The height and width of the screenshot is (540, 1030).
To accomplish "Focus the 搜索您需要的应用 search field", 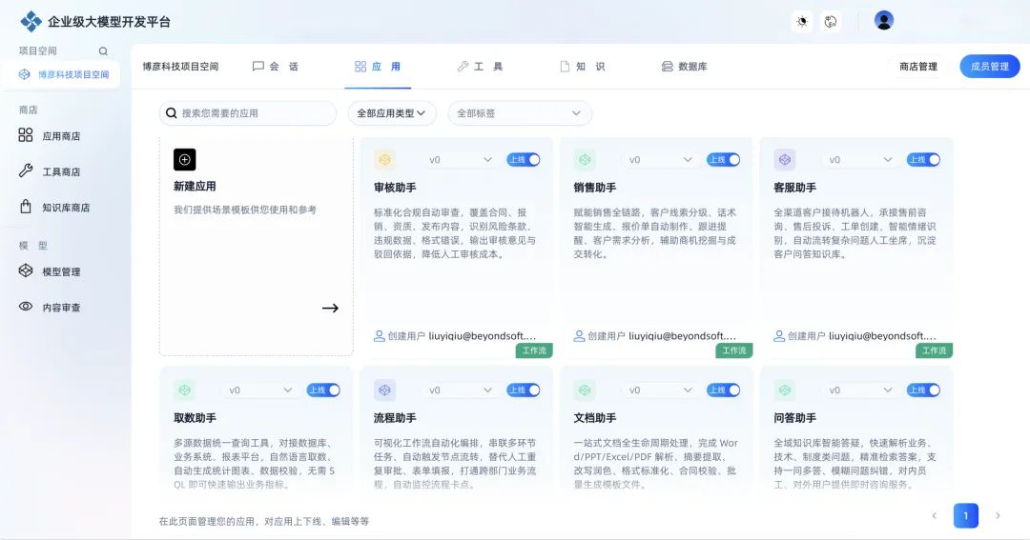I will [248, 112].
